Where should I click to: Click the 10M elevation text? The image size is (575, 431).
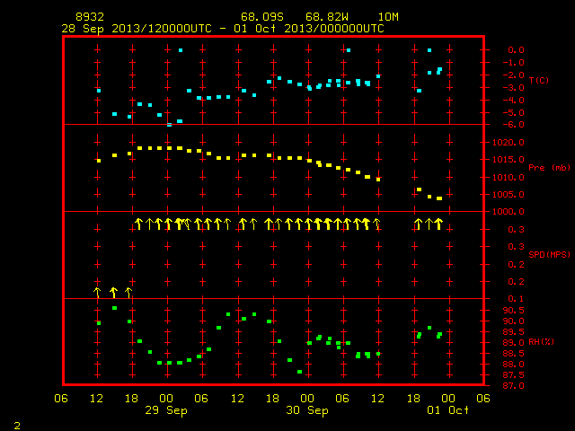pos(388,17)
